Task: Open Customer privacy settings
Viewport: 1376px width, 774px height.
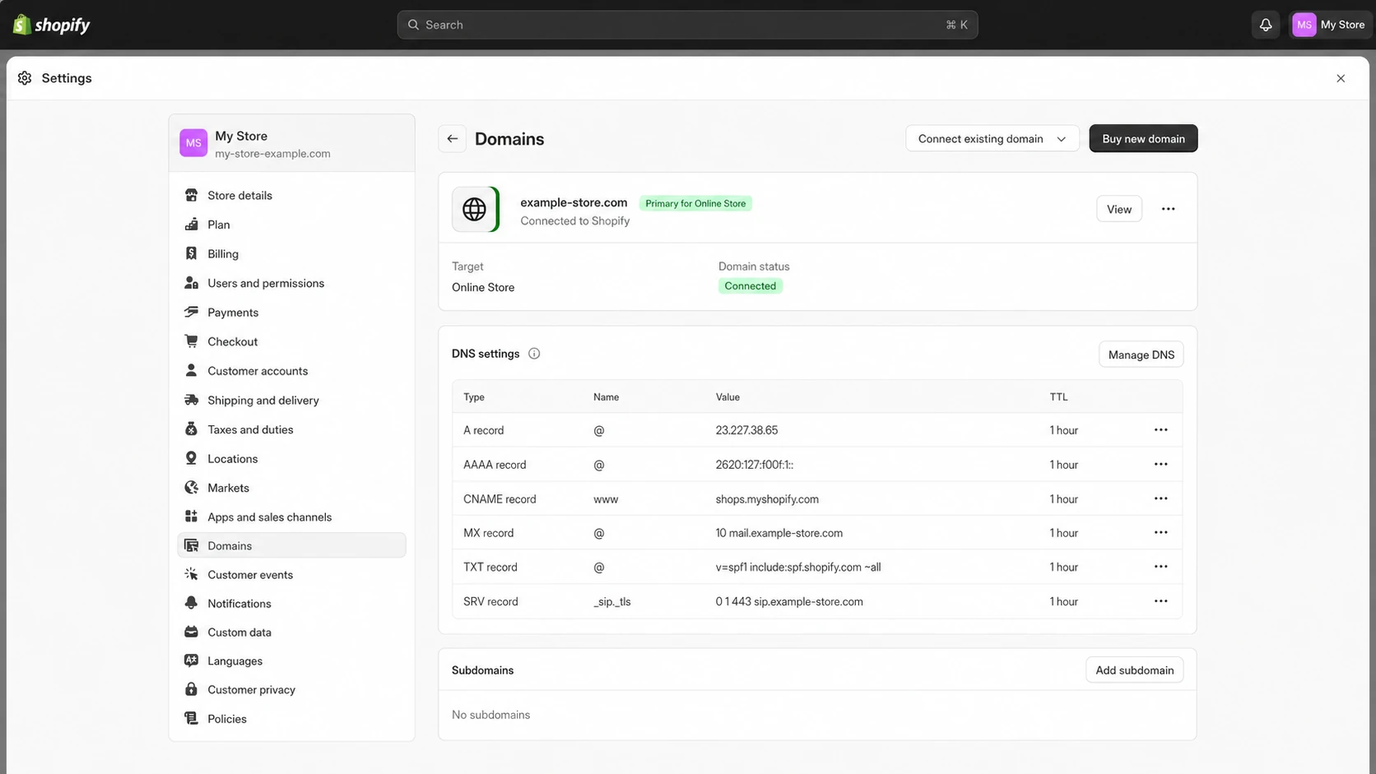Action: click(x=291, y=689)
